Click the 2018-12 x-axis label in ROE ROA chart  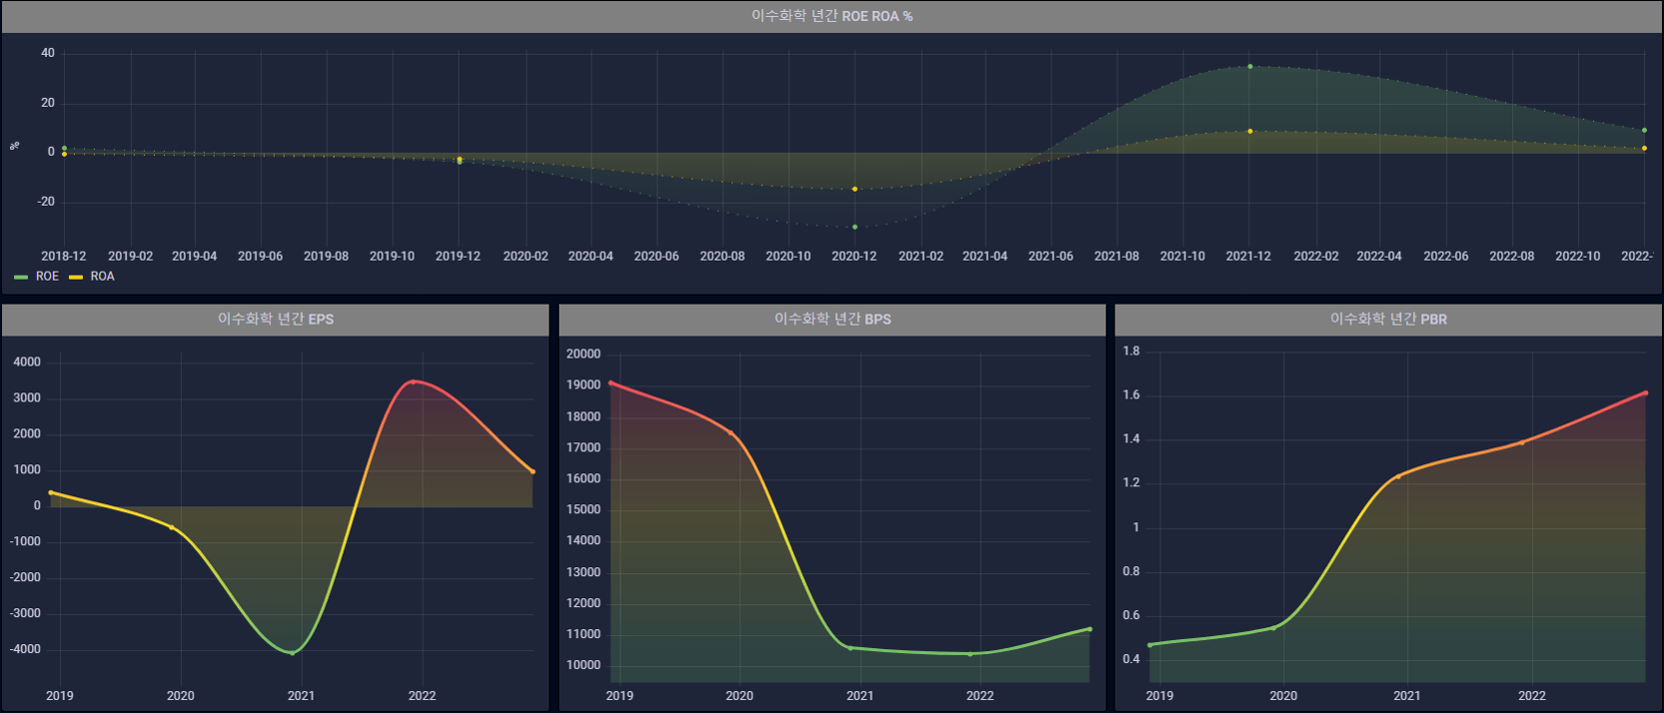click(x=64, y=257)
